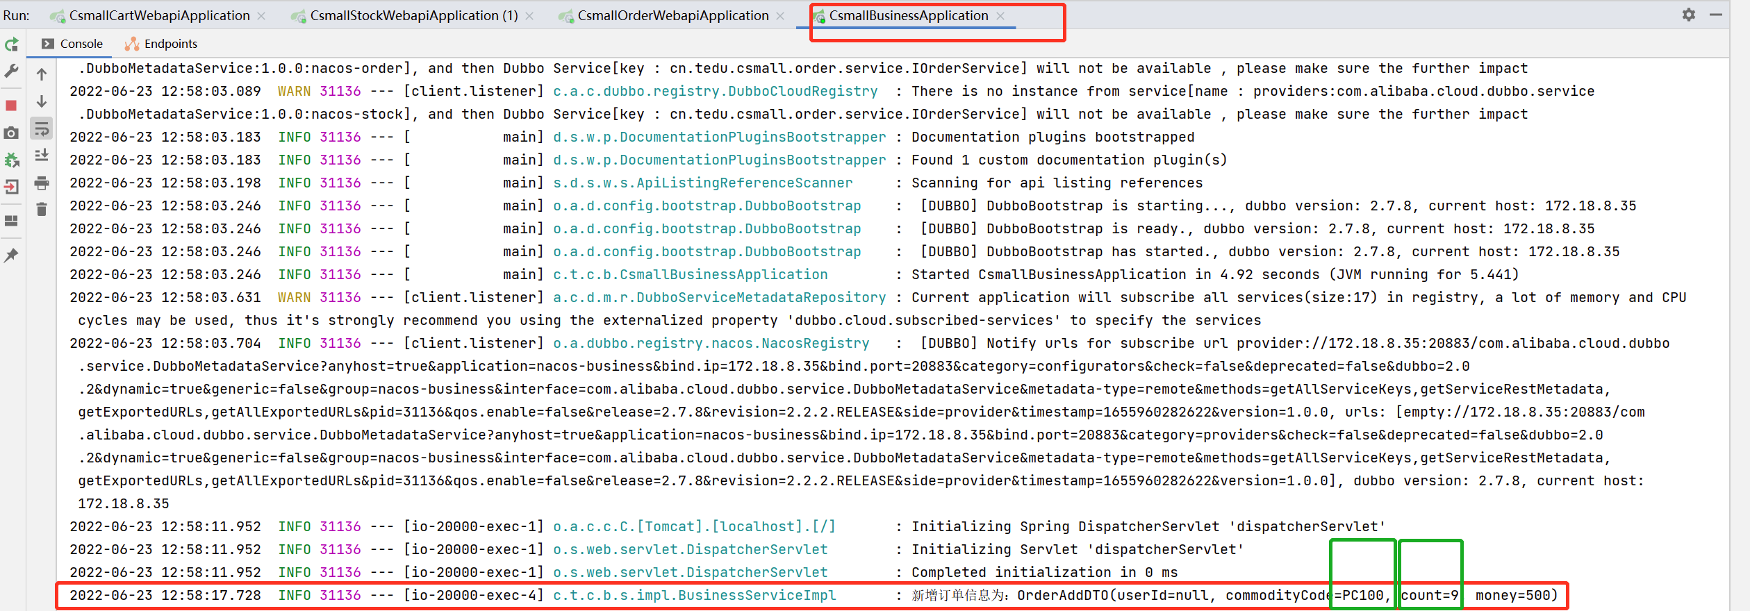Image resolution: width=1750 pixels, height=611 pixels.
Task: Click the IP address line '172.18.8.35'
Action: (124, 503)
